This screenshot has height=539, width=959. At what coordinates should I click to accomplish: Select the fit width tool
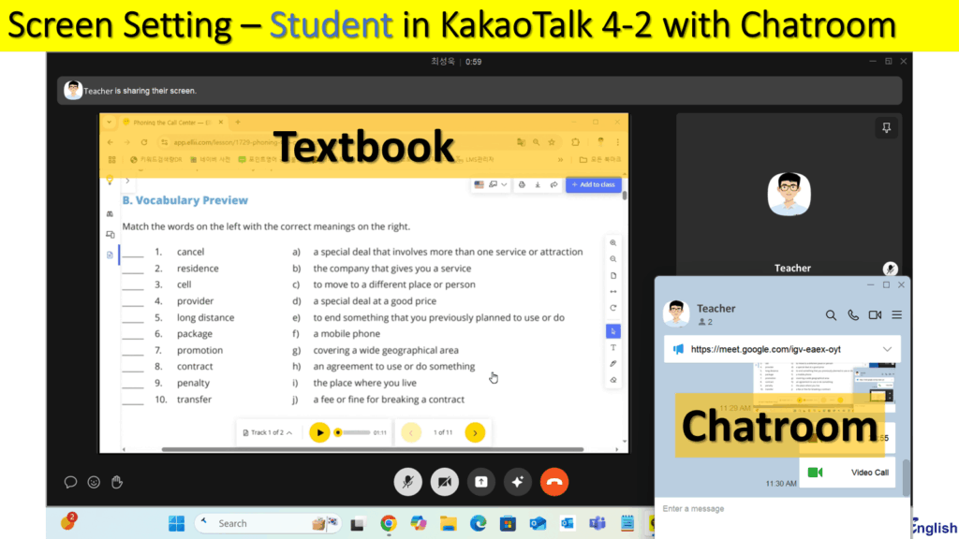(612, 292)
